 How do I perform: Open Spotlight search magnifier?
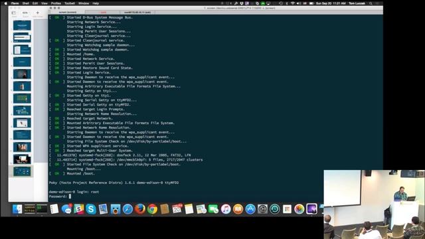(371, 3)
